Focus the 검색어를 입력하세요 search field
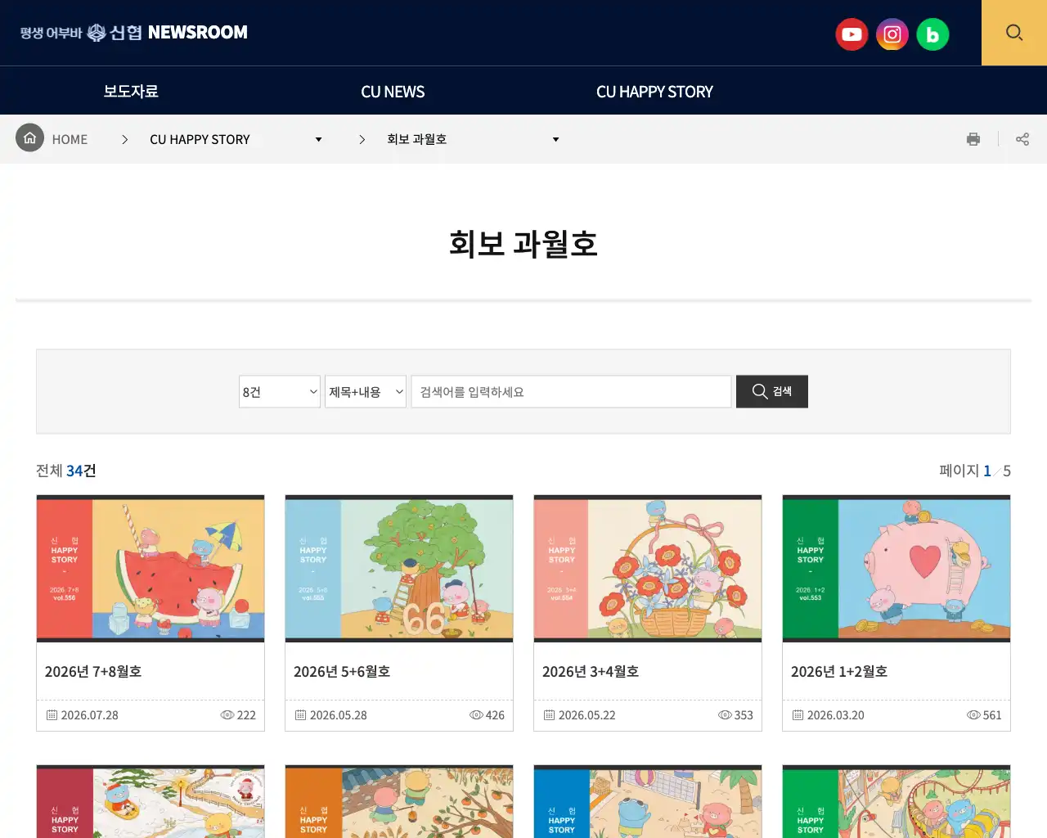Image resolution: width=1047 pixels, height=838 pixels. click(571, 392)
